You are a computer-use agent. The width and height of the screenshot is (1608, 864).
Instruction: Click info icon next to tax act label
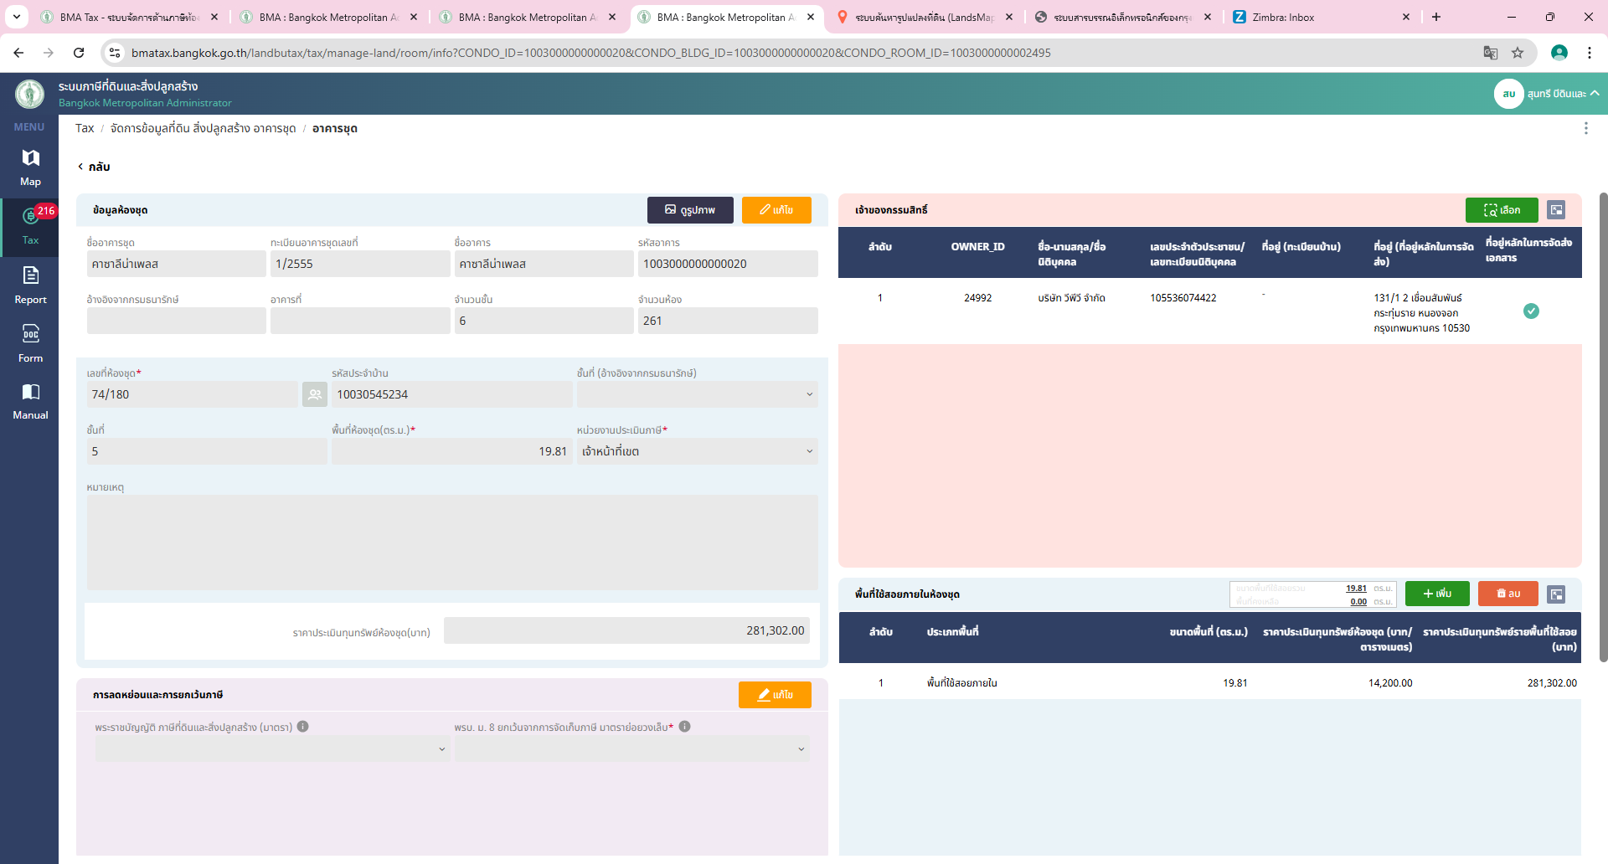(x=303, y=727)
